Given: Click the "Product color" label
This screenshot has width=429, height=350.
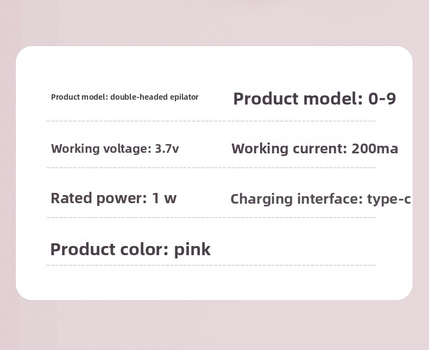Looking at the screenshot, I should click(109, 249).
